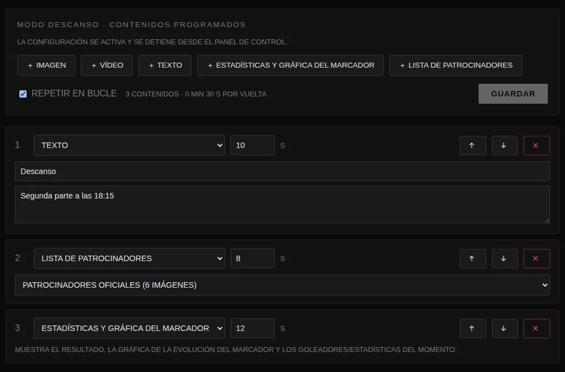Add a new Vídeo content
565x372 pixels.
107,65
